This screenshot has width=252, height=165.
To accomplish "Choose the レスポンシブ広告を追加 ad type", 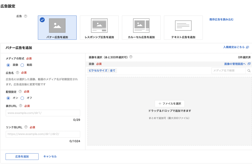I will [x=99, y=28].
